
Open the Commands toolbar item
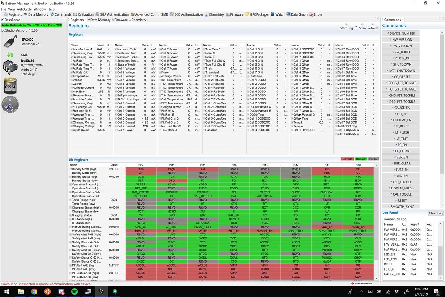(x=61, y=14)
